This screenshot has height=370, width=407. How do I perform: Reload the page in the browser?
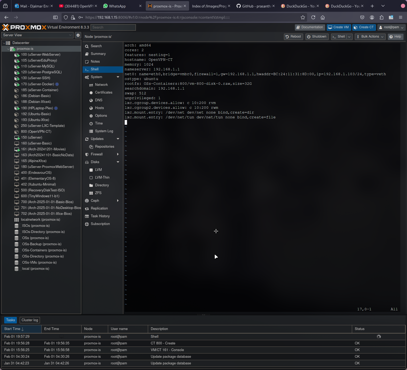(313, 17)
